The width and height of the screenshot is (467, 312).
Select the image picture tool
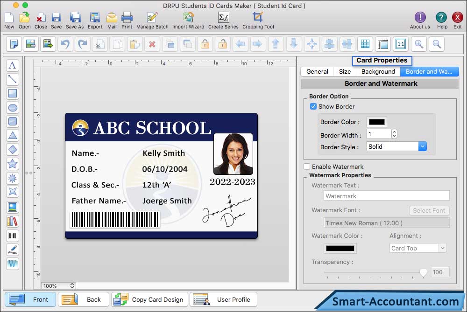[x=13, y=208]
